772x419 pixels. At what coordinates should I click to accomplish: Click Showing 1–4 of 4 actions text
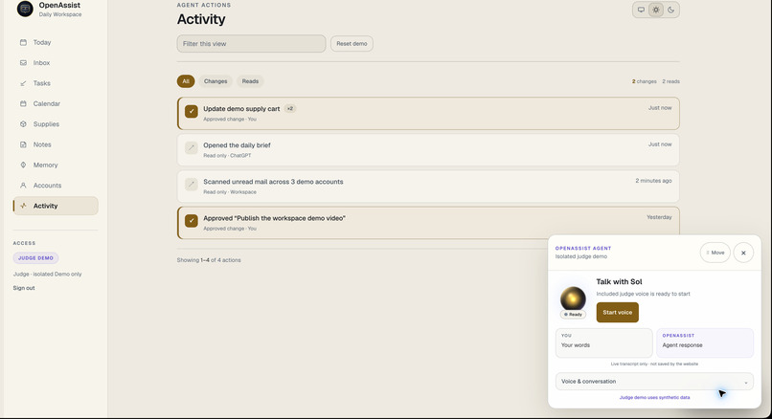[x=209, y=260]
